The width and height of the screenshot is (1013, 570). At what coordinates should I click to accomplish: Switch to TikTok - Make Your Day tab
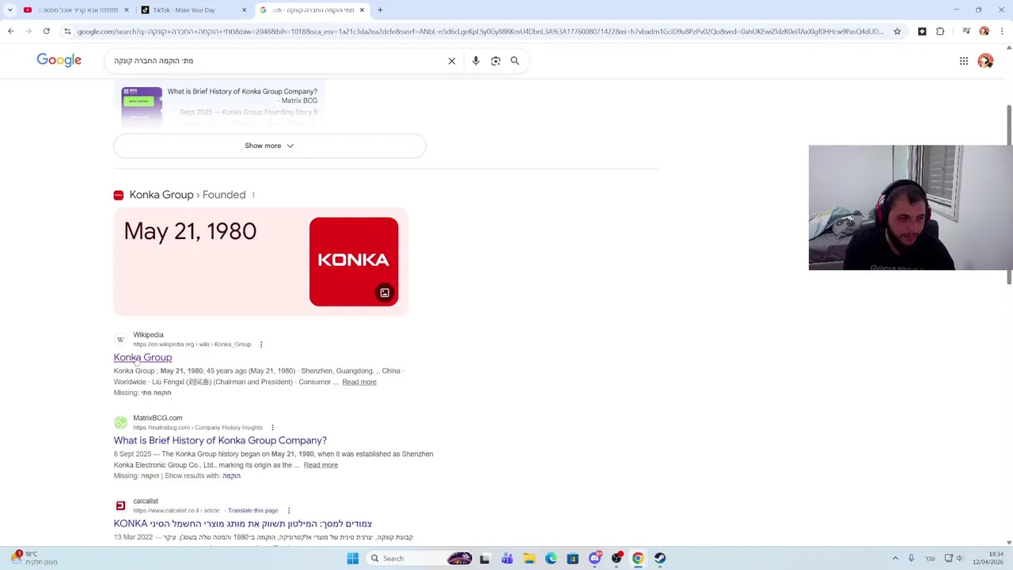(190, 10)
